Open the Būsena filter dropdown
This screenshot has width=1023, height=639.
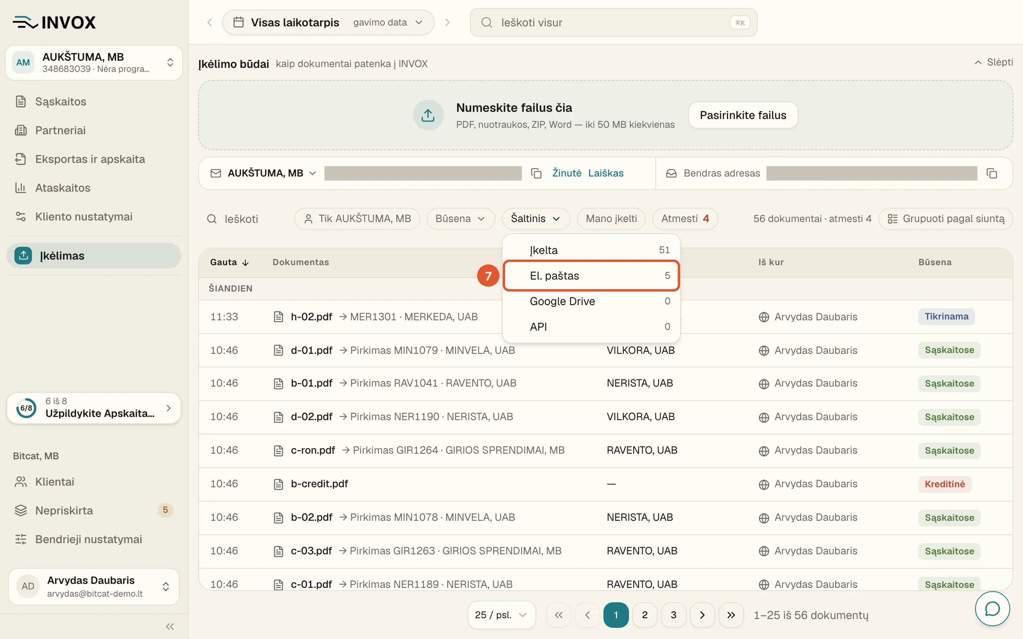click(460, 218)
